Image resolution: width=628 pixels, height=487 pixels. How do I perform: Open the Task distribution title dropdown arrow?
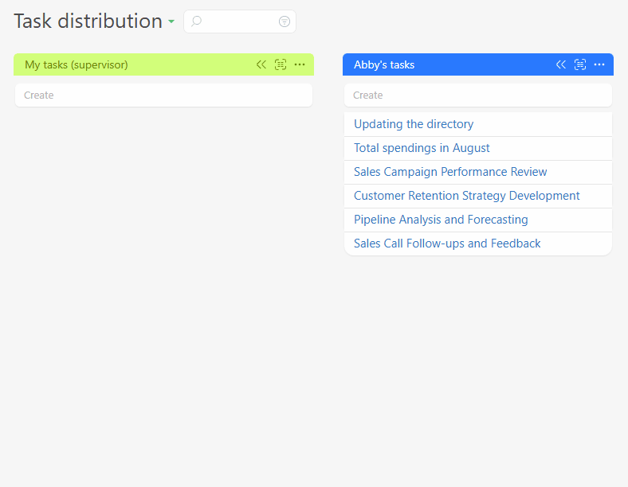click(x=171, y=22)
